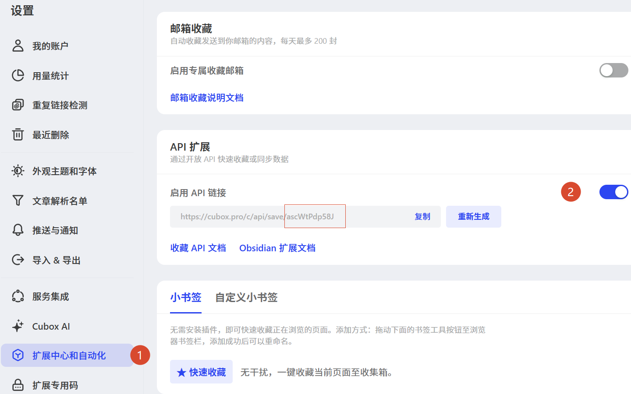Copy the API link with 复制

click(x=422, y=216)
